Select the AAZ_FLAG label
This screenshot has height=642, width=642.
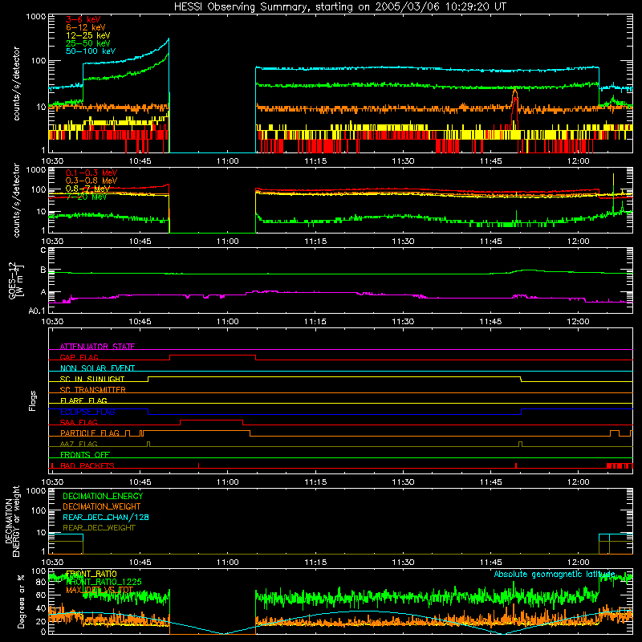(79, 444)
